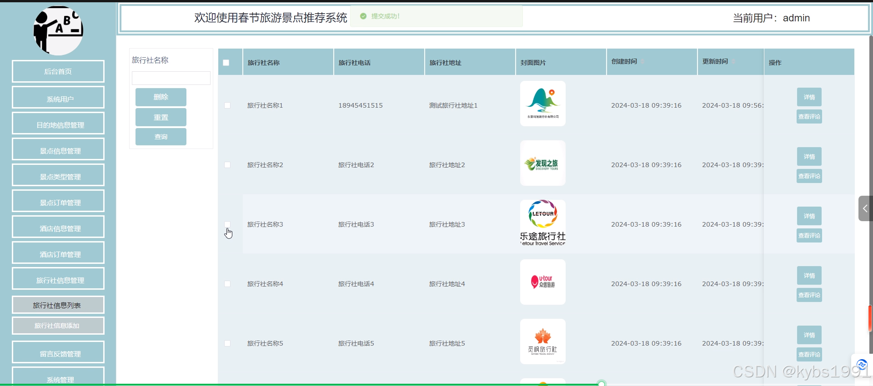Click the teacher logo avatar in sidebar
Image resolution: width=873 pixels, height=386 pixels.
(58, 31)
